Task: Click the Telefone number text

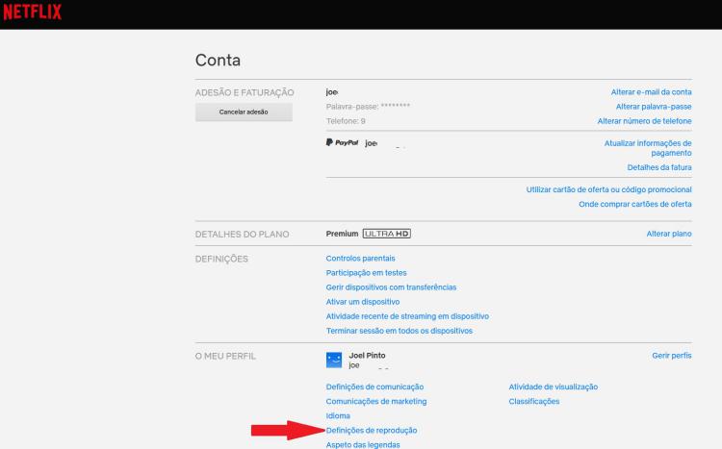Action: 346,121
